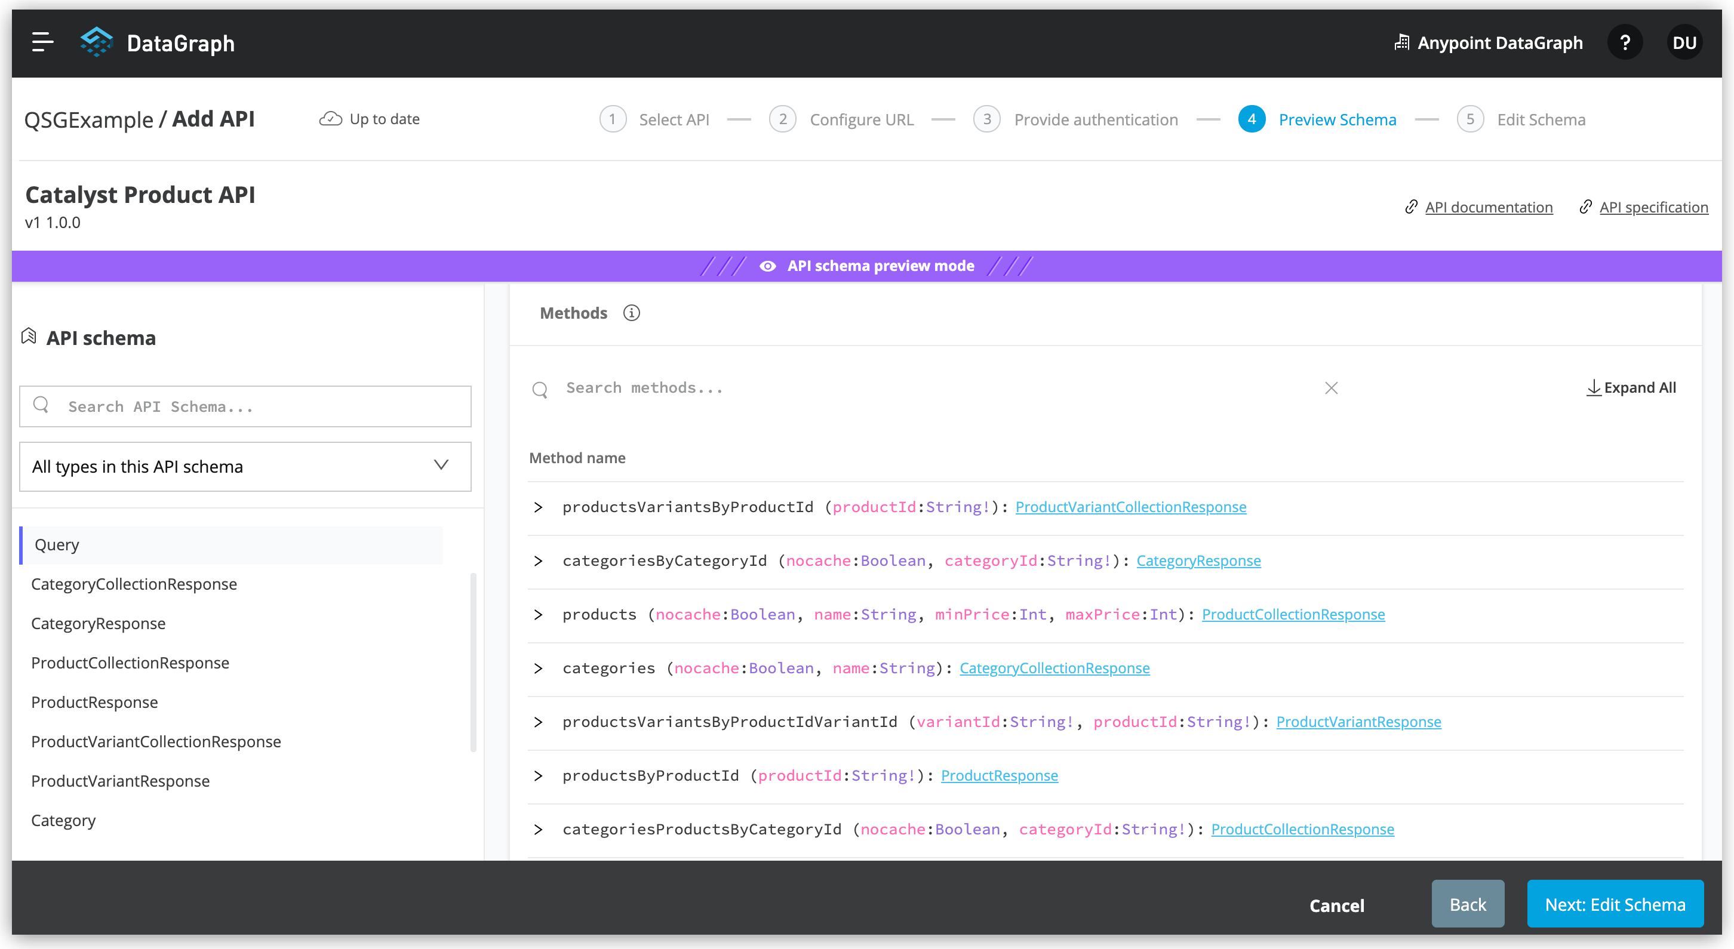
Task: Click the Expand All methods button
Action: (x=1630, y=388)
